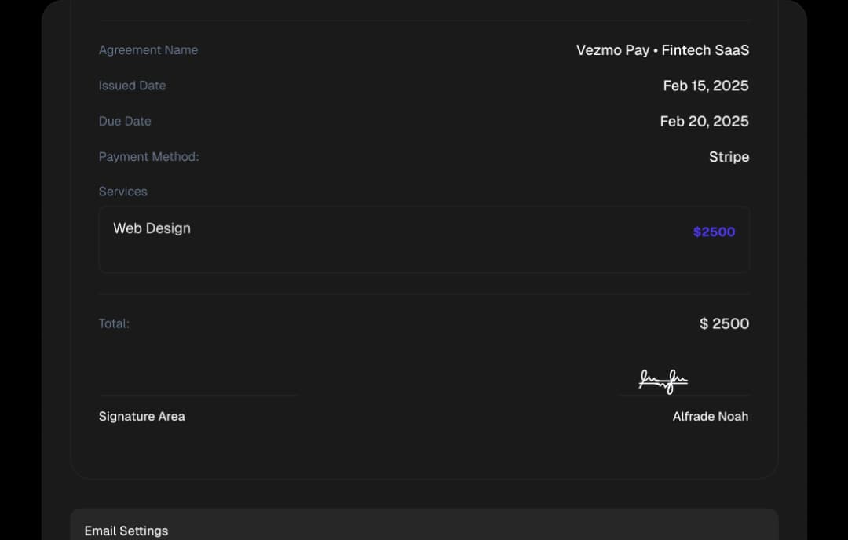Click the Services section label

click(x=122, y=192)
